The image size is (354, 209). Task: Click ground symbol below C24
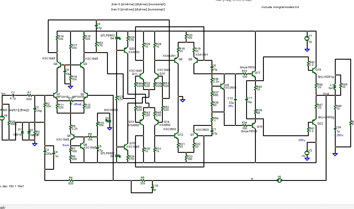335,155
